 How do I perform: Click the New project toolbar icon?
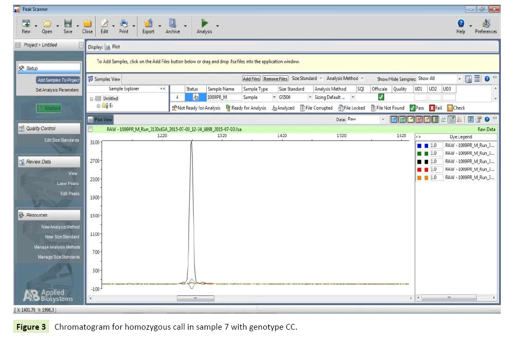(26, 24)
